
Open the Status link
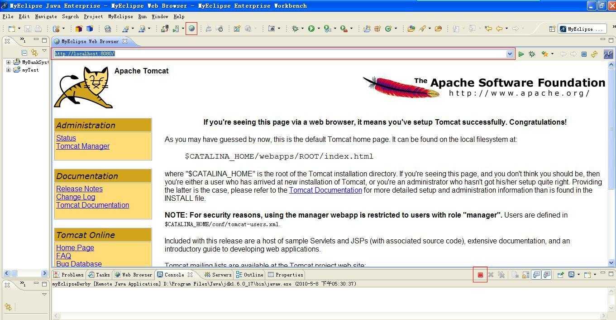[x=66, y=138]
